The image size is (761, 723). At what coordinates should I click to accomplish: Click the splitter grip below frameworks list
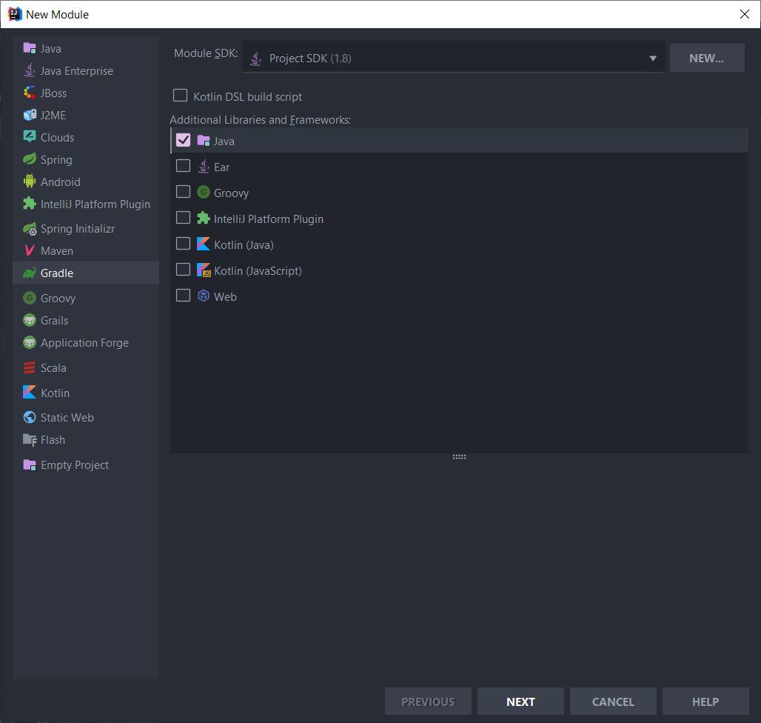[459, 457]
